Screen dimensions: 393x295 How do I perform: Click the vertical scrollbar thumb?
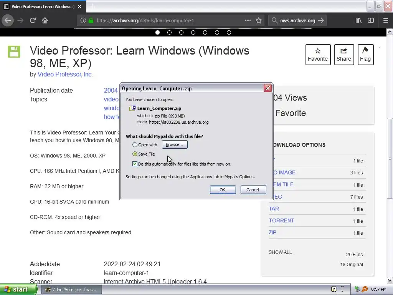(x=390, y=158)
